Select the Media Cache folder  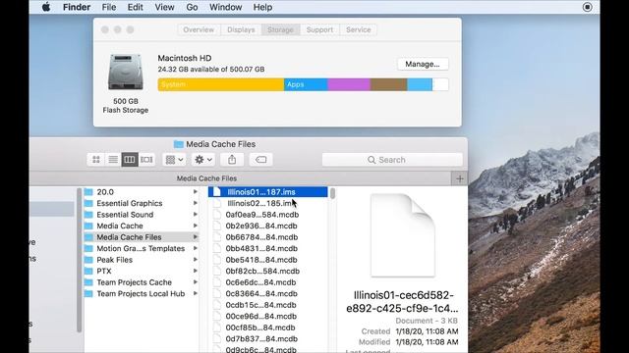[142, 226]
